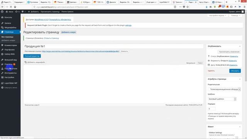Open the Шаблон template dropdown
Viewport: 247px width, 139px height.
point(222,99)
